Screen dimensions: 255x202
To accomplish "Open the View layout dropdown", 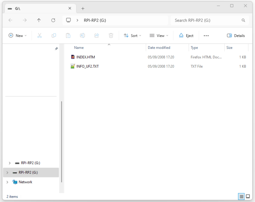I will (159, 36).
